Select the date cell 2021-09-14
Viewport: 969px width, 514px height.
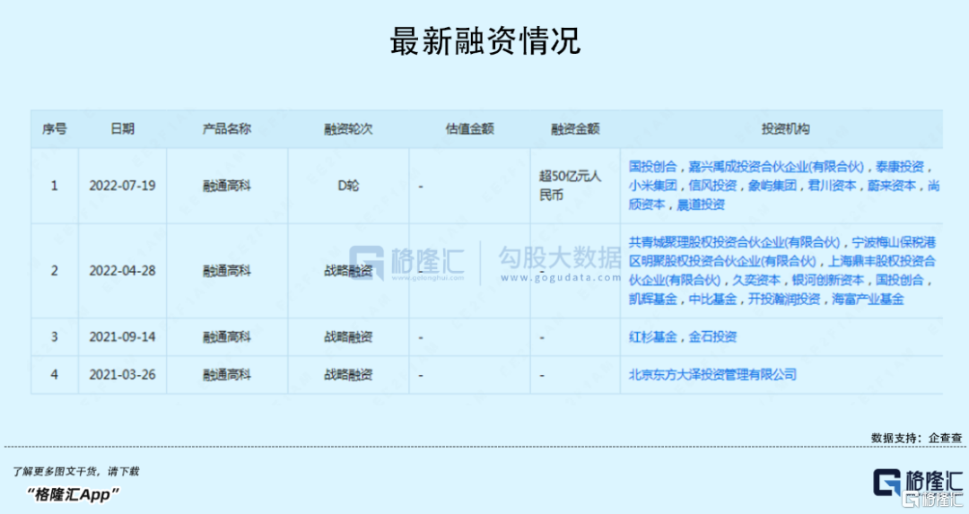[122, 336]
